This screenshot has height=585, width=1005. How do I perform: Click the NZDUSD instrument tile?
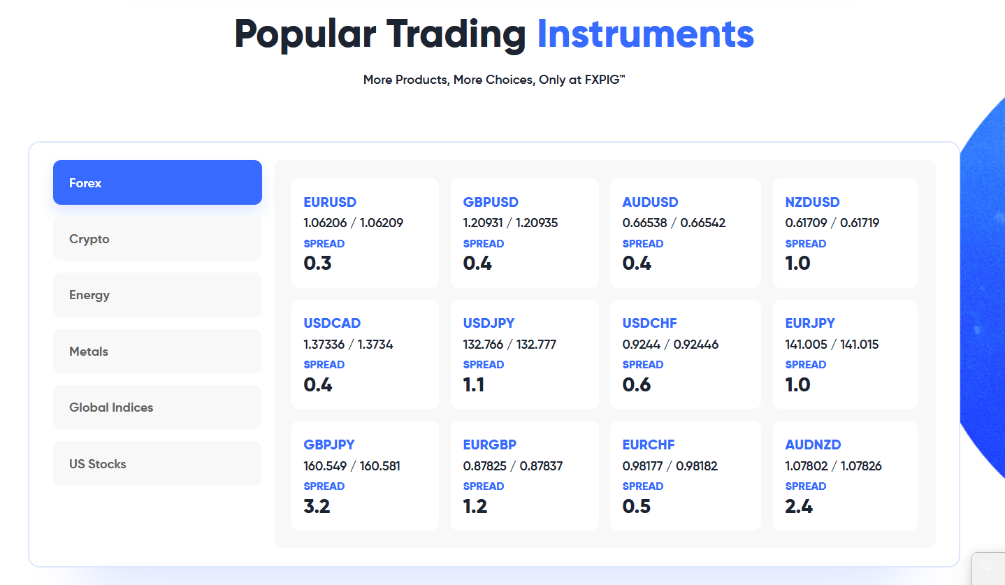coord(845,233)
